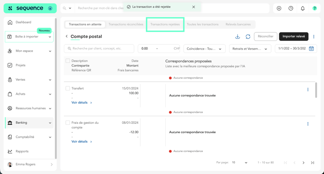
Task: Go to next page arrow
Action: click(303, 163)
